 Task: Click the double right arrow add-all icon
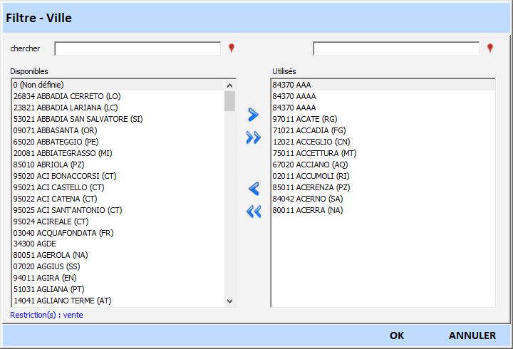[x=253, y=138]
